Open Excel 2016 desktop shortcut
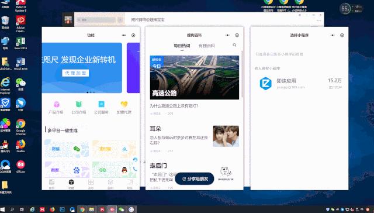The image size is (374, 213). (20, 43)
